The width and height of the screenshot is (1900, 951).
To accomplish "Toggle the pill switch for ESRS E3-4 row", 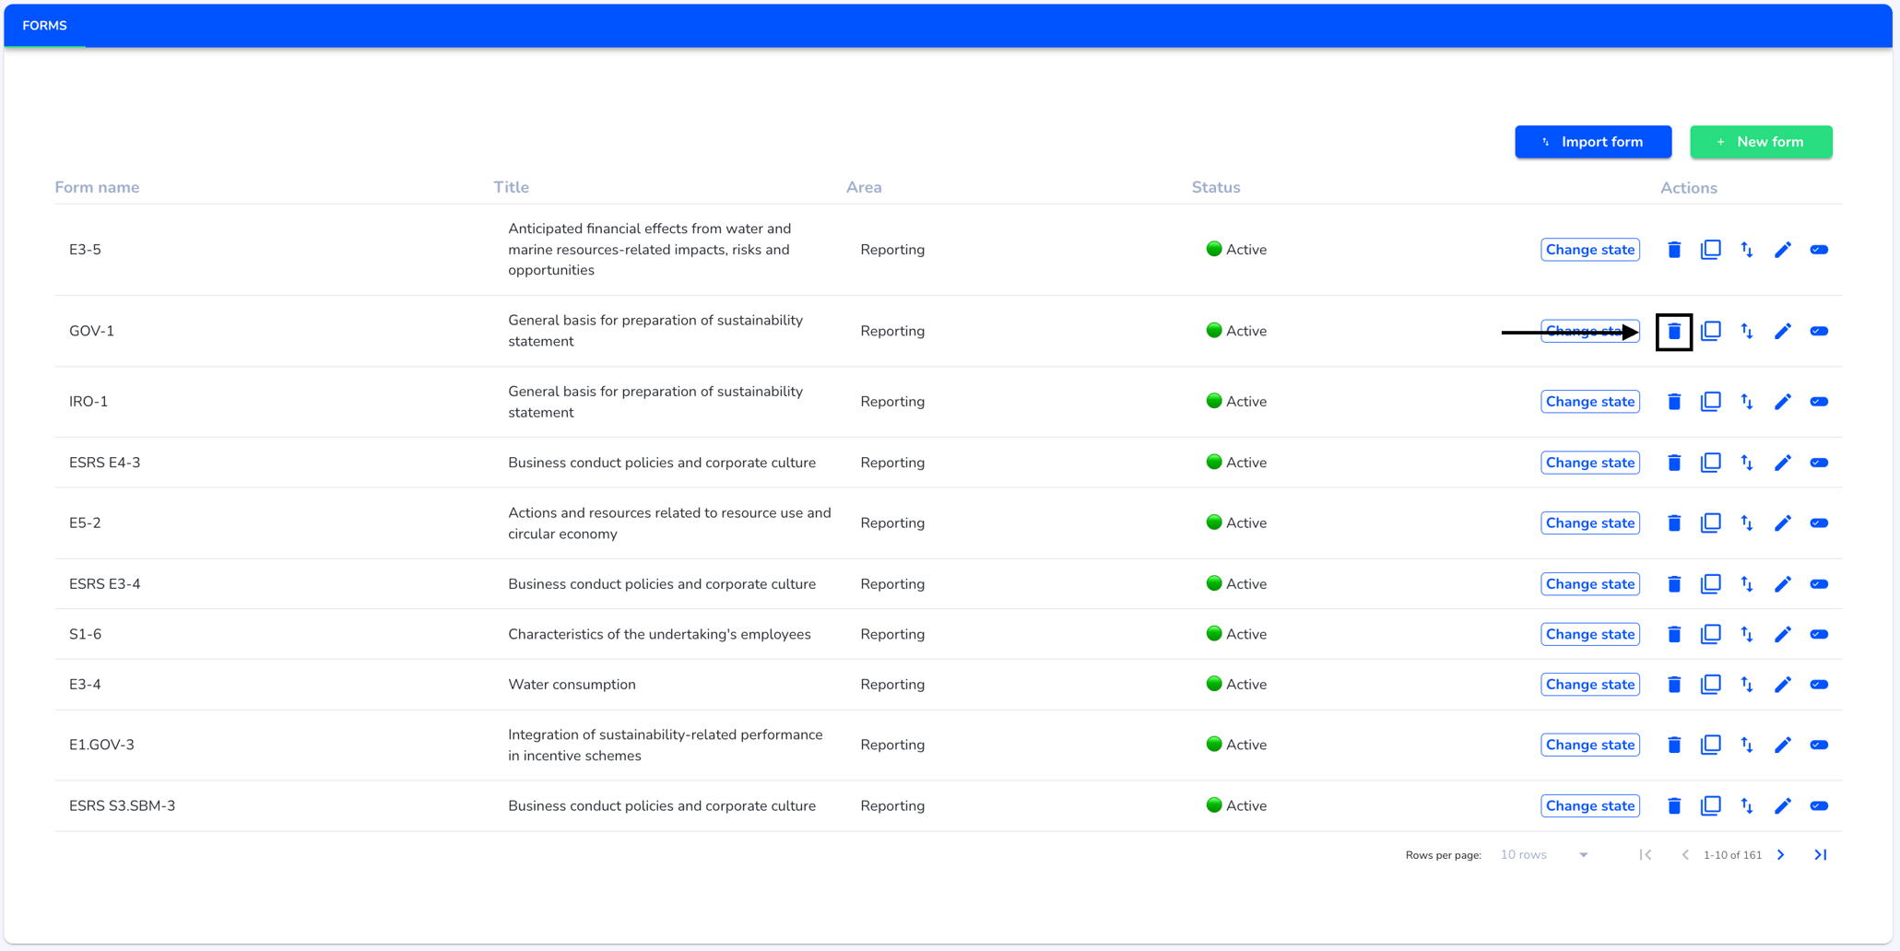I will tap(1819, 584).
